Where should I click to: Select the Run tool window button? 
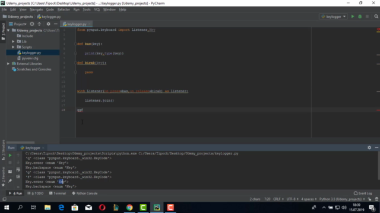pos(15,193)
